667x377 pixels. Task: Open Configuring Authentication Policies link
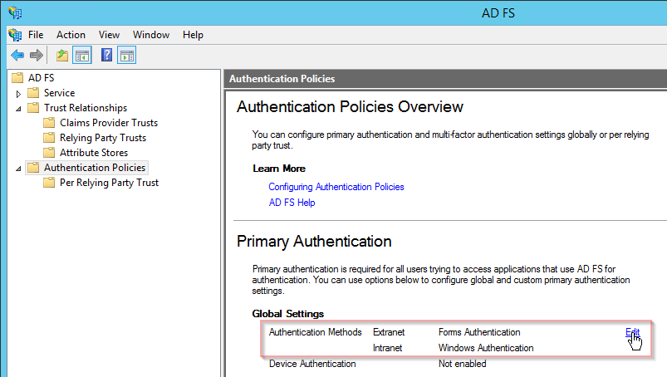pos(336,187)
